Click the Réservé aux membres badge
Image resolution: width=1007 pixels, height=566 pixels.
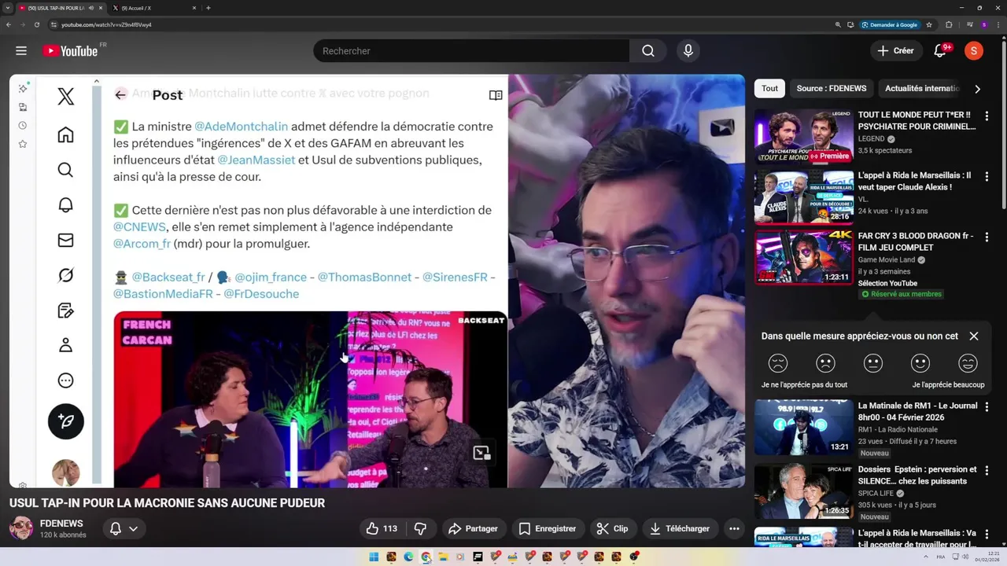(x=902, y=294)
